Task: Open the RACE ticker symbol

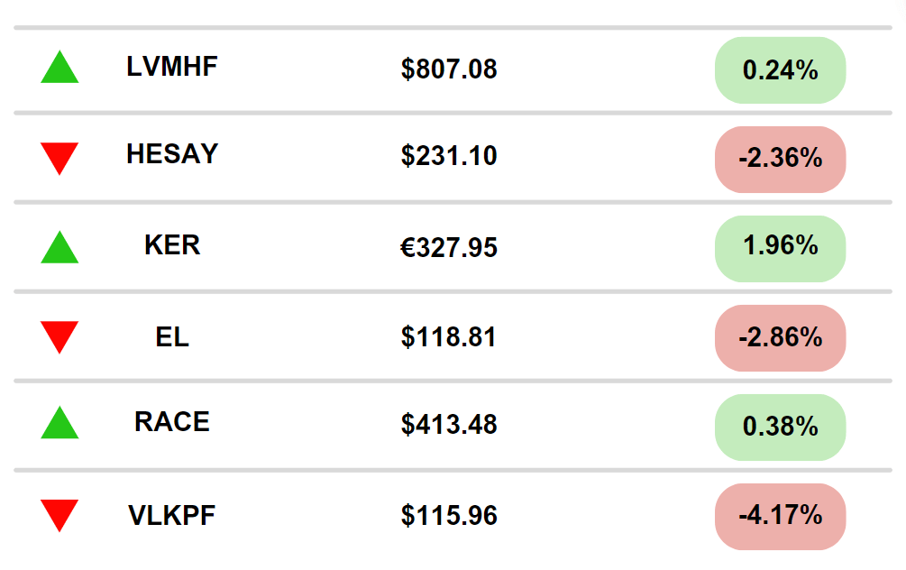Action: click(172, 422)
